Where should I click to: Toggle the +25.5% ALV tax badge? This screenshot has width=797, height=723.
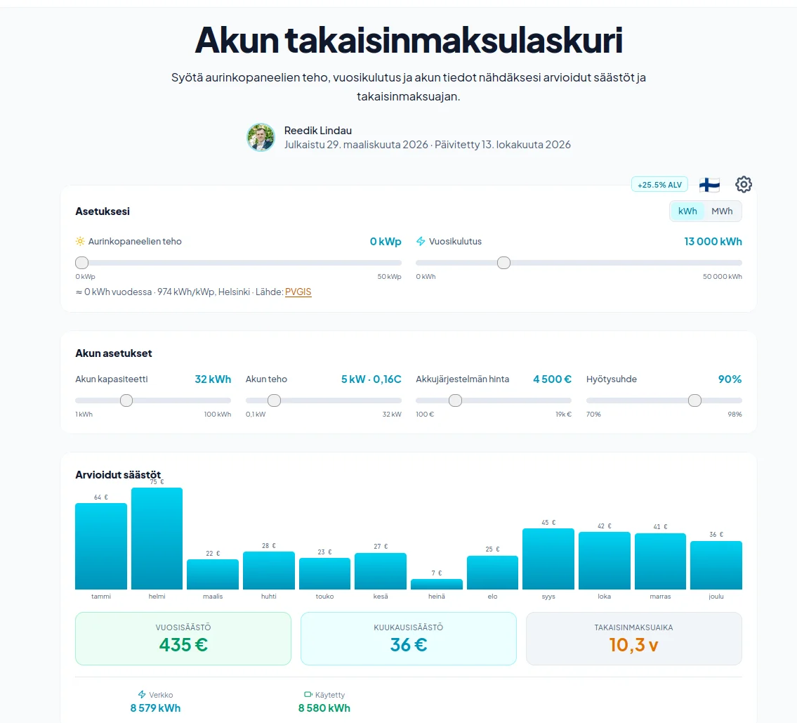(660, 185)
